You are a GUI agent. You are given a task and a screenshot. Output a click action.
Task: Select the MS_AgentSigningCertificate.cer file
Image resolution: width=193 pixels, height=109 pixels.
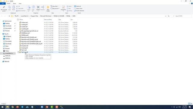[x=30, y=31]
